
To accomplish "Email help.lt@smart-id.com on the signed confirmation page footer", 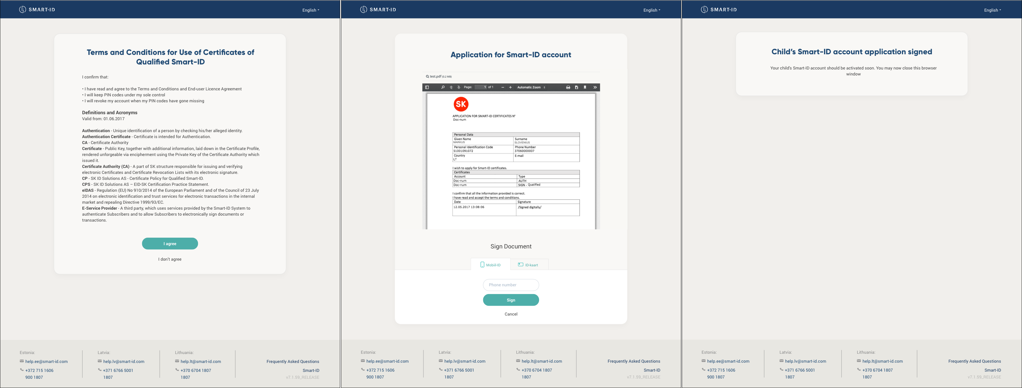I will pos(883,361).
